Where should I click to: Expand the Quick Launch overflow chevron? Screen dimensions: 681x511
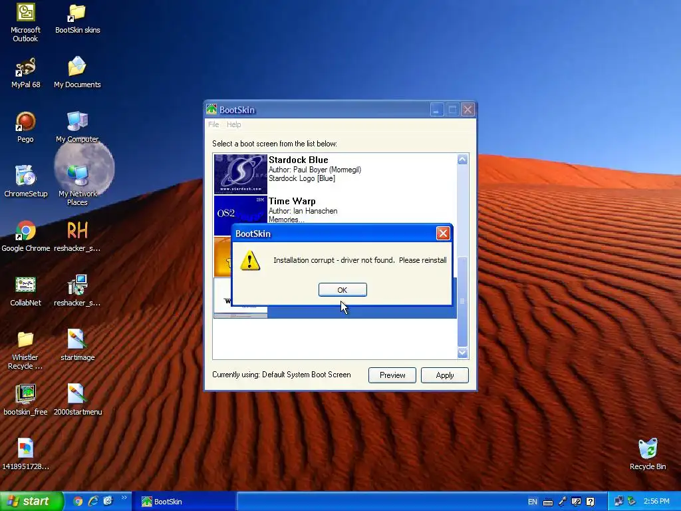pyautogui.click(x=124, y=498)
